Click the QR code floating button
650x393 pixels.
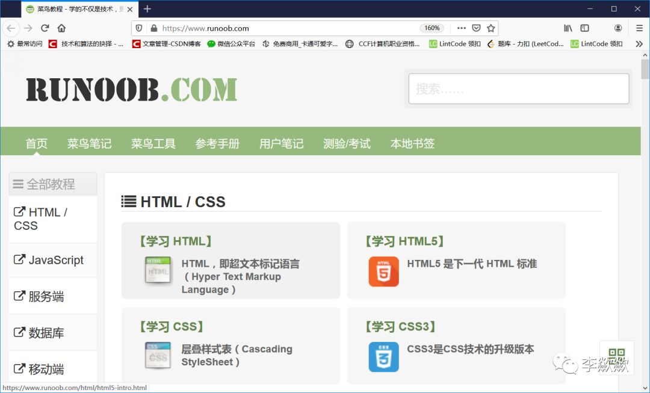coord(617,357)
